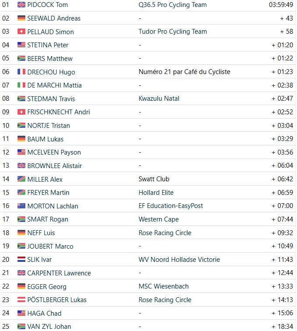Open Q36.5 Pro Cycling Team page
This screenshot has height=331, width=297.
172,5
